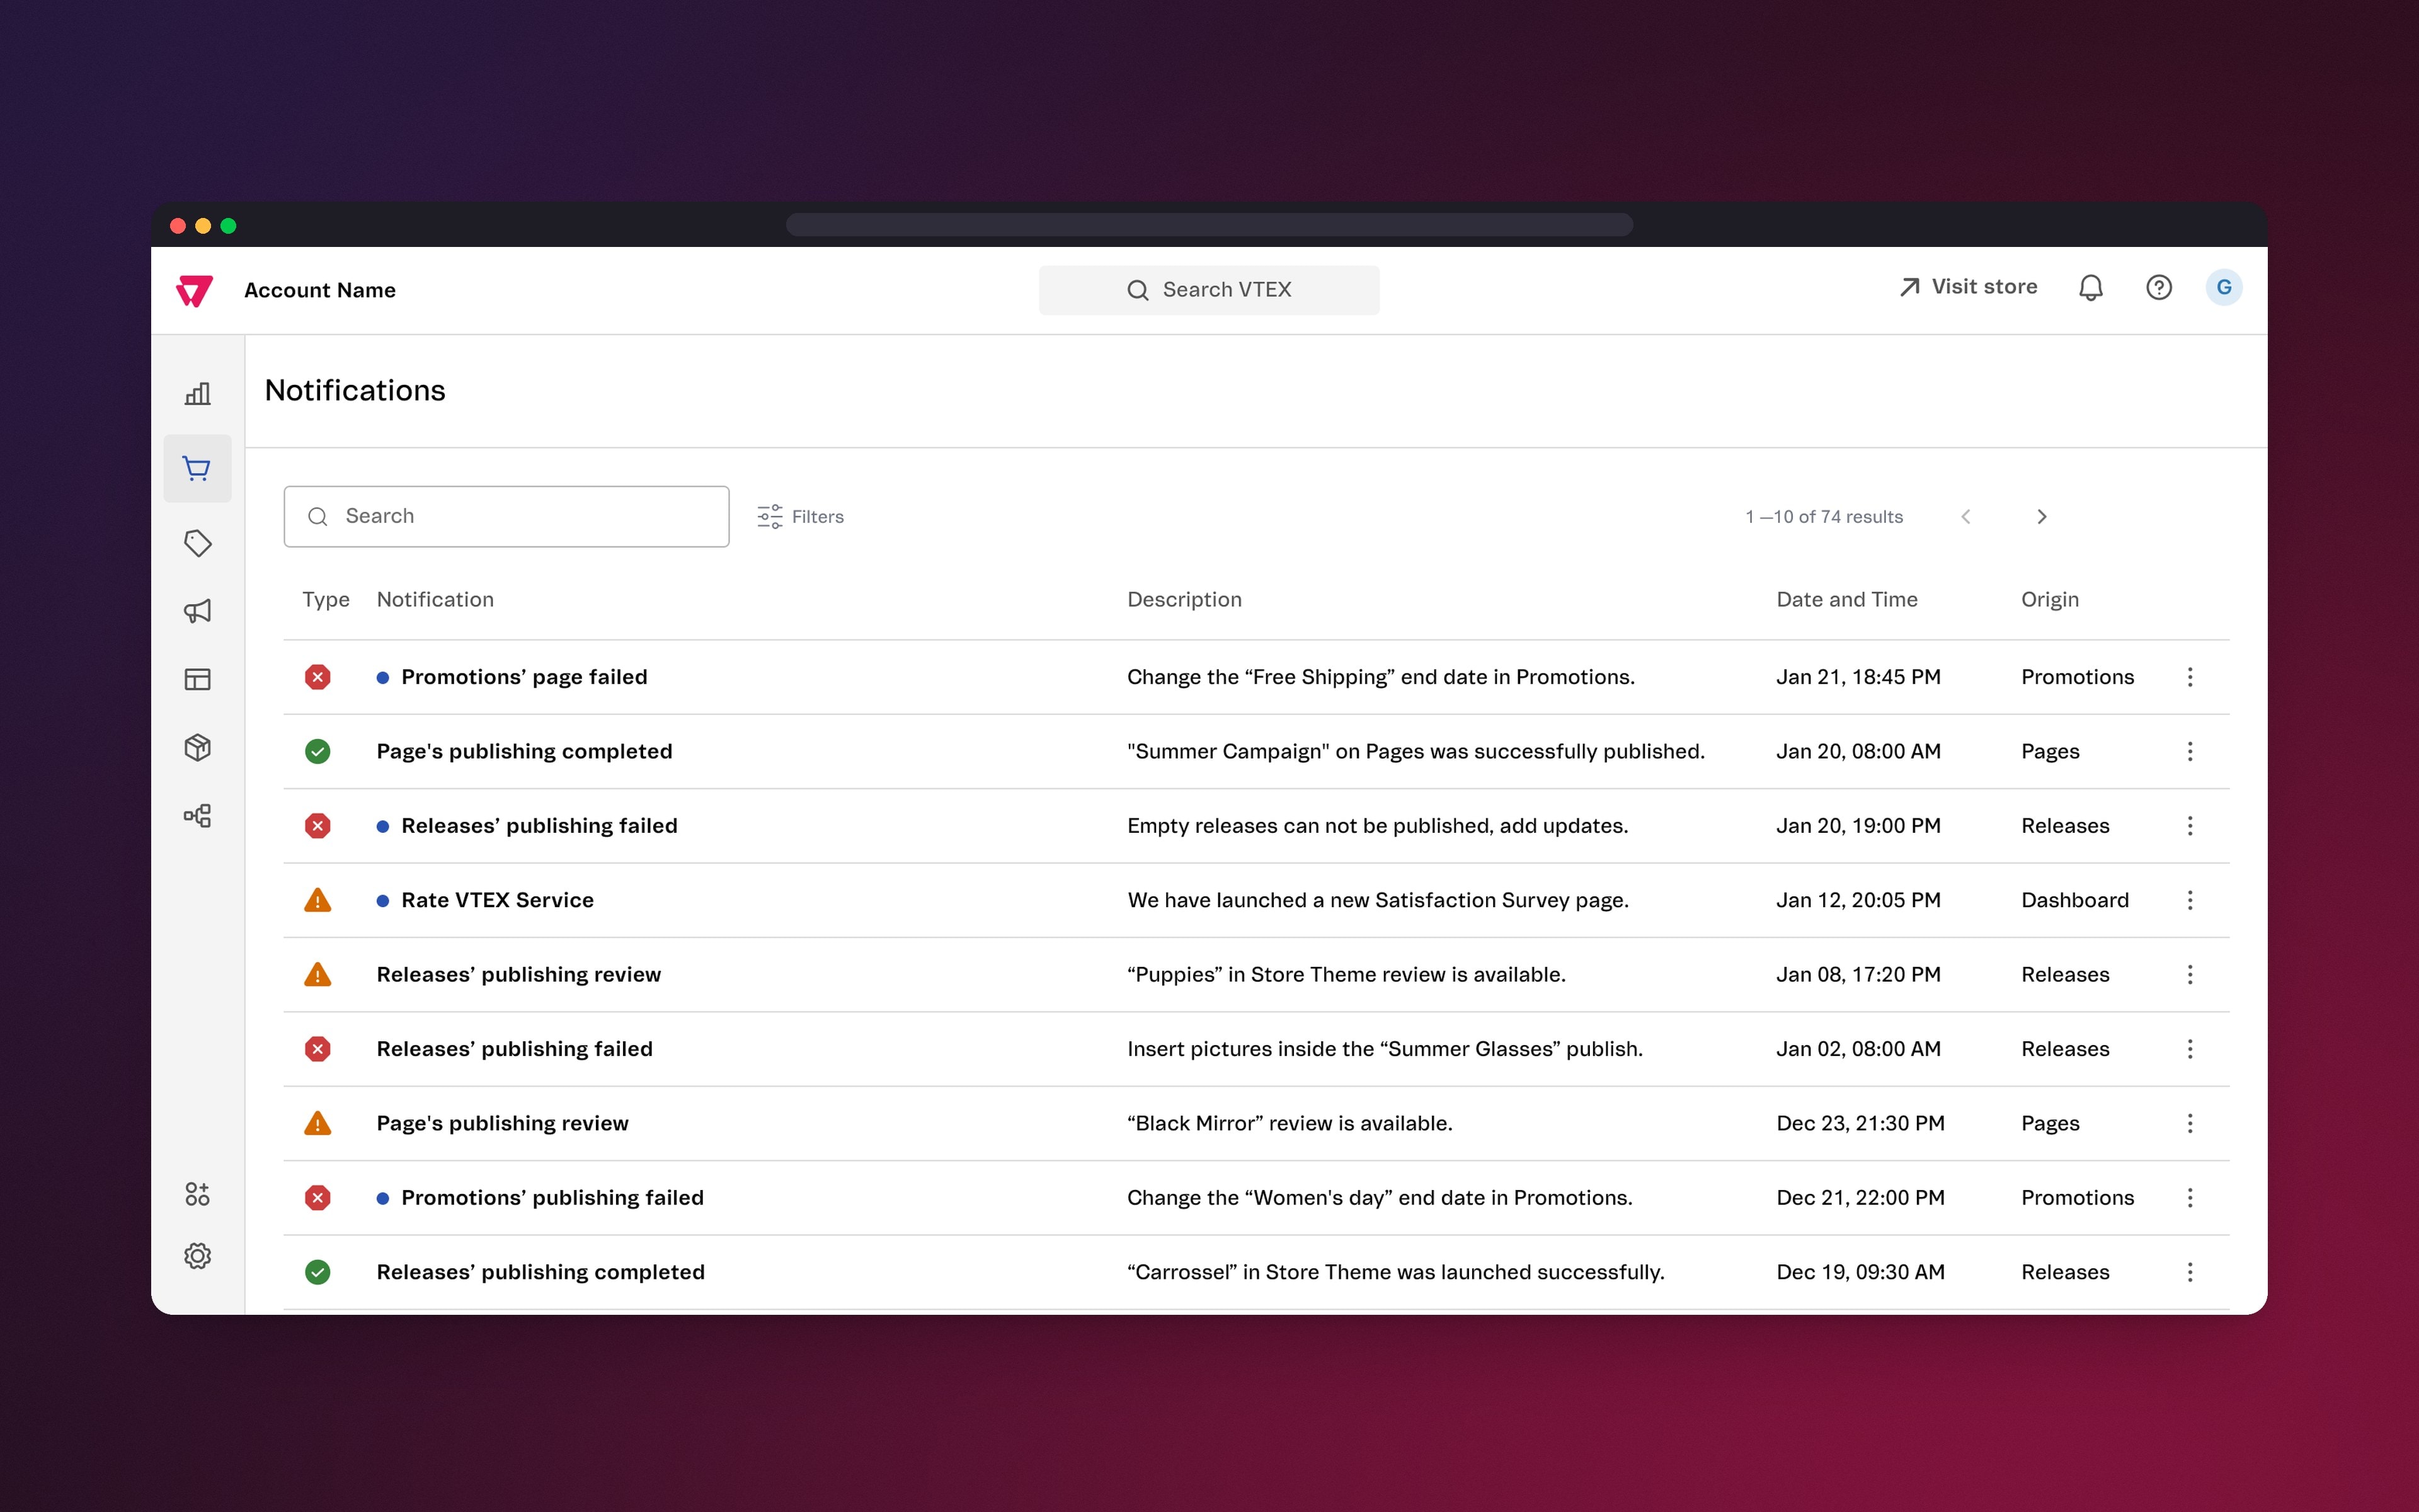This screenshot has height=1512, width=2419.
Task: Click the red error icon for Promotions' page failed
Action: [318, 677]
